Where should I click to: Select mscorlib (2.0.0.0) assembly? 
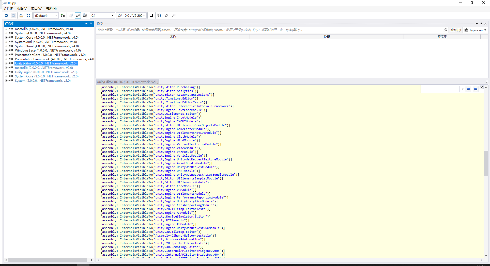click(x=44, y=68)
